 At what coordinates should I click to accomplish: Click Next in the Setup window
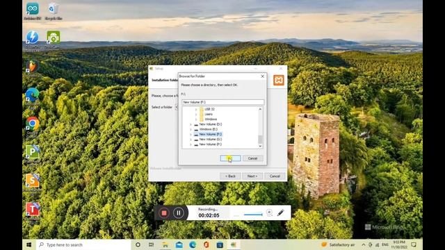[252, 176]
